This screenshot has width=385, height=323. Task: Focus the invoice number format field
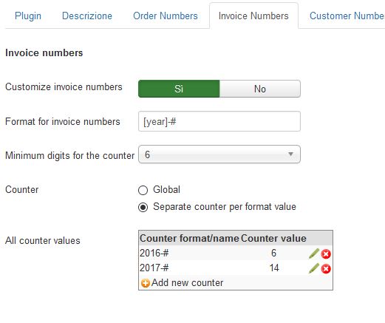(219, 121)
